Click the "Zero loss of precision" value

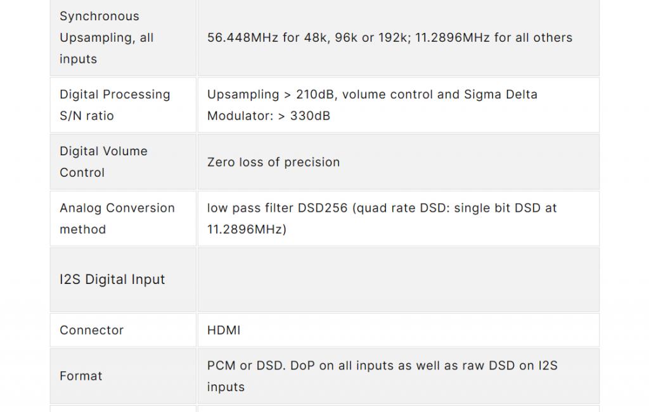273,162
